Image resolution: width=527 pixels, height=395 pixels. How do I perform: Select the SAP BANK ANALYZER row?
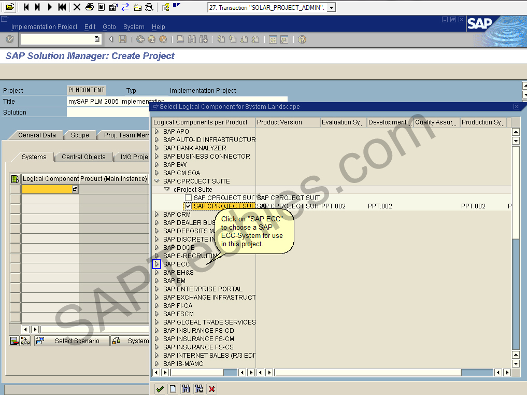[195, 148]
